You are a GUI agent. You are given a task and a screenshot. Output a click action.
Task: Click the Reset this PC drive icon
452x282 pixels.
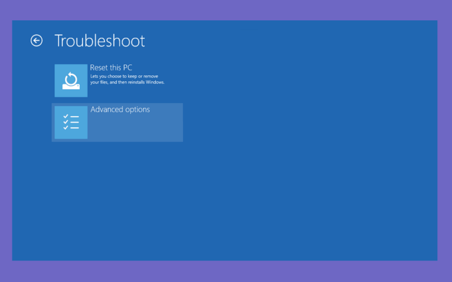click(71, 81)
